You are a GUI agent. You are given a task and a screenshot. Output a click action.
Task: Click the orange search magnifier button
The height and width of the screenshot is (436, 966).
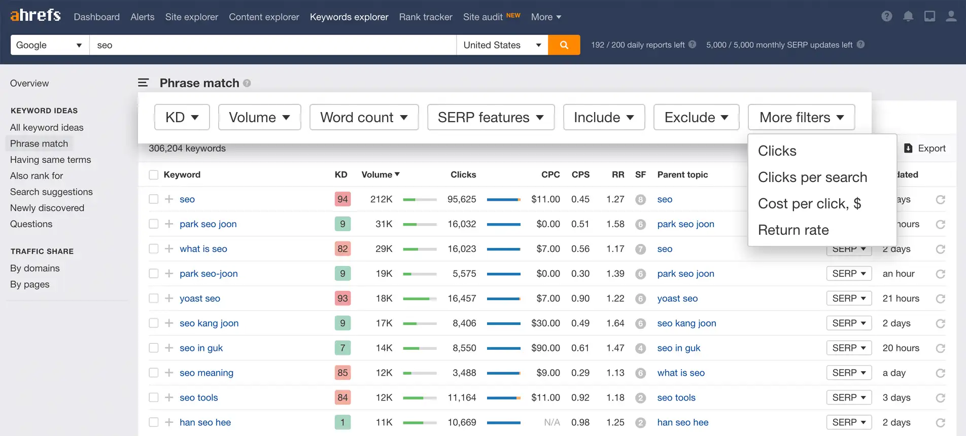[x=564, y=45]
